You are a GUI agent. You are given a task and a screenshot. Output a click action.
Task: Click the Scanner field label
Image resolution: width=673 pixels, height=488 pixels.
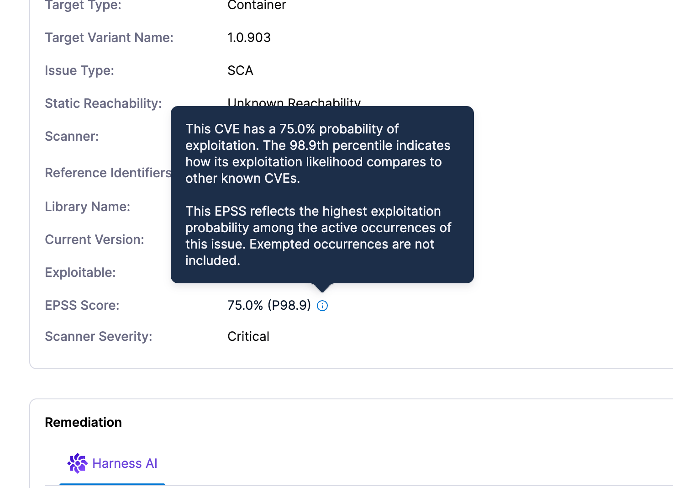tap(72, 136)
